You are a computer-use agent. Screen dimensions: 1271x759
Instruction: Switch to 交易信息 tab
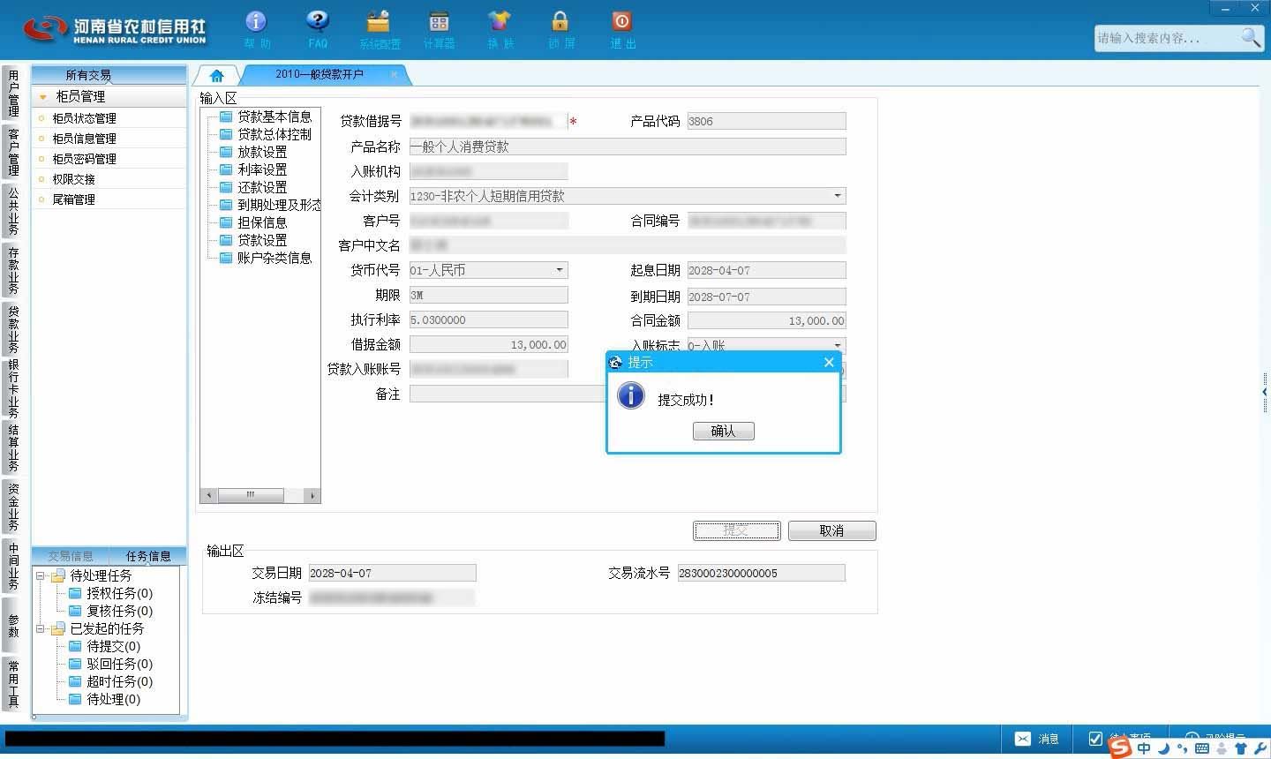click(71, 556)
